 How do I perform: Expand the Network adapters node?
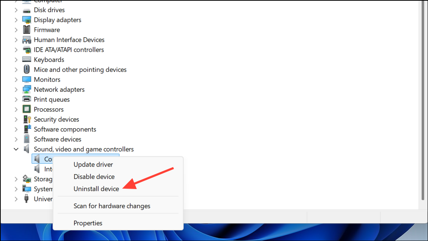(x=16, y=89)
